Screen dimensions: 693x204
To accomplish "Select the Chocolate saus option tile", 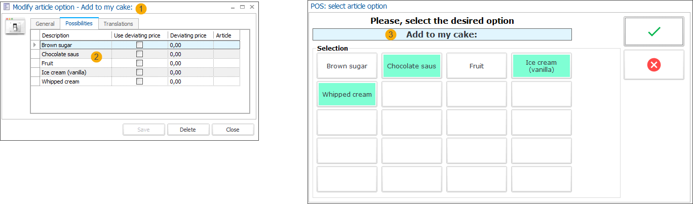I will (x=411, y=66).
